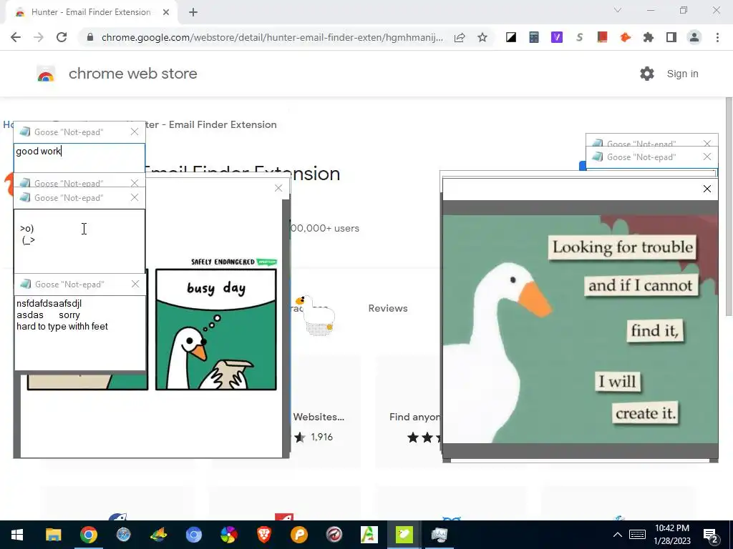The height and width of the screenshot is (549, 733).
Task: Open the Windows Start menu
Action: 17,535
